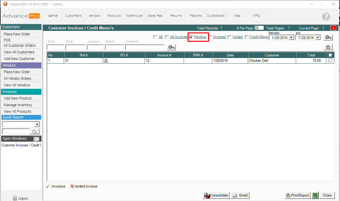340x201 pixels.
Task: Check the Chicken Deli row checkbox
Action: (330, 60)
